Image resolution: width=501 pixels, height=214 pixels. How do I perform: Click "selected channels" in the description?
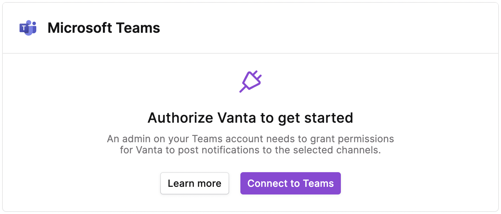[x=336, y=151]
